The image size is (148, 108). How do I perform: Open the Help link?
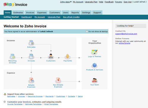[101, 2]
